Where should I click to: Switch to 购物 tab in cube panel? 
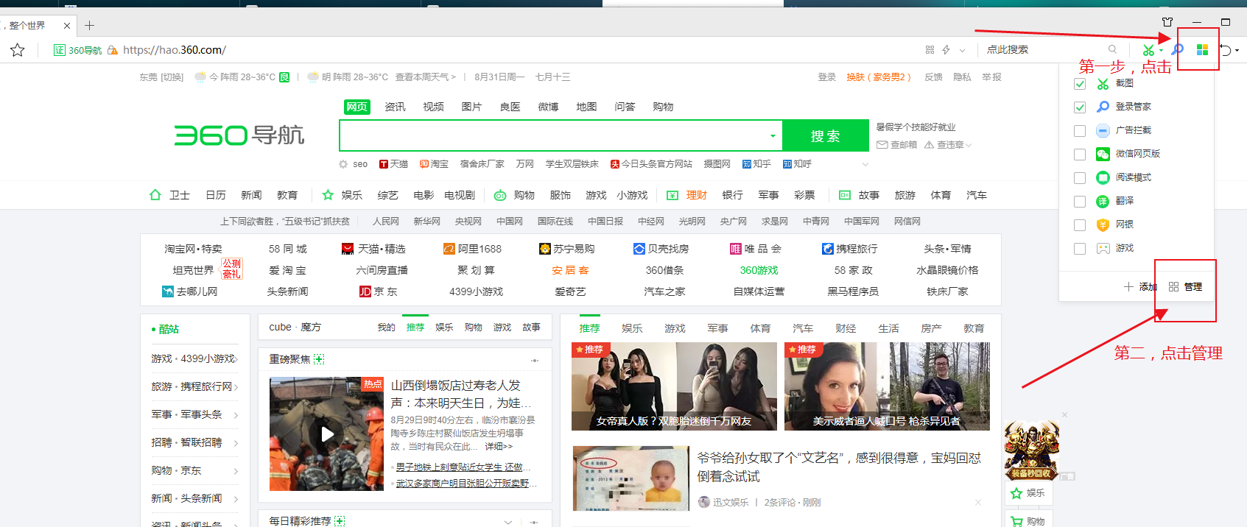(473, 328)
